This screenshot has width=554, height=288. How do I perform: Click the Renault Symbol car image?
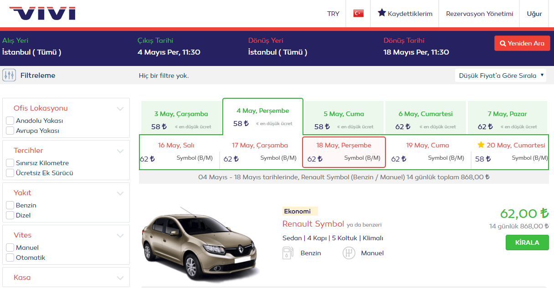200,245
